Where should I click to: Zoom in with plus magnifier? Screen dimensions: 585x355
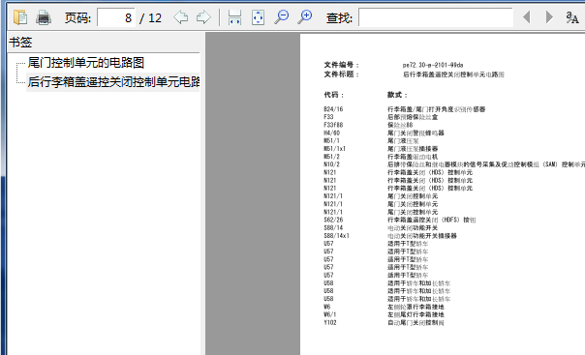(305, 17)
